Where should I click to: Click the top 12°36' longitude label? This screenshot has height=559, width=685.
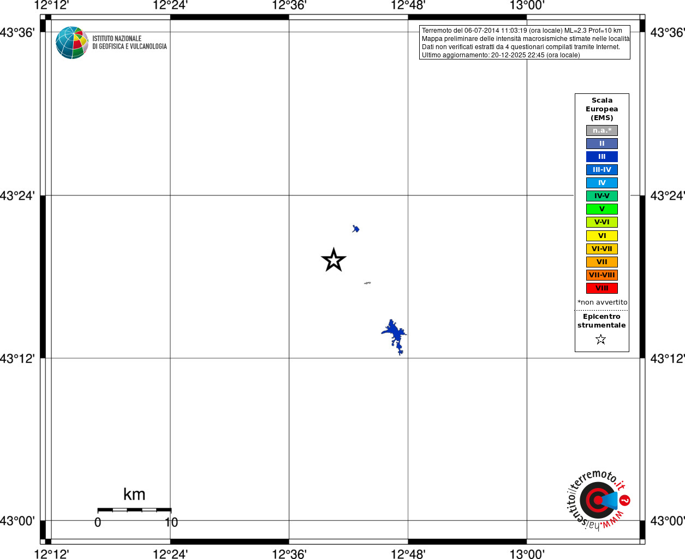coord(289,5)
